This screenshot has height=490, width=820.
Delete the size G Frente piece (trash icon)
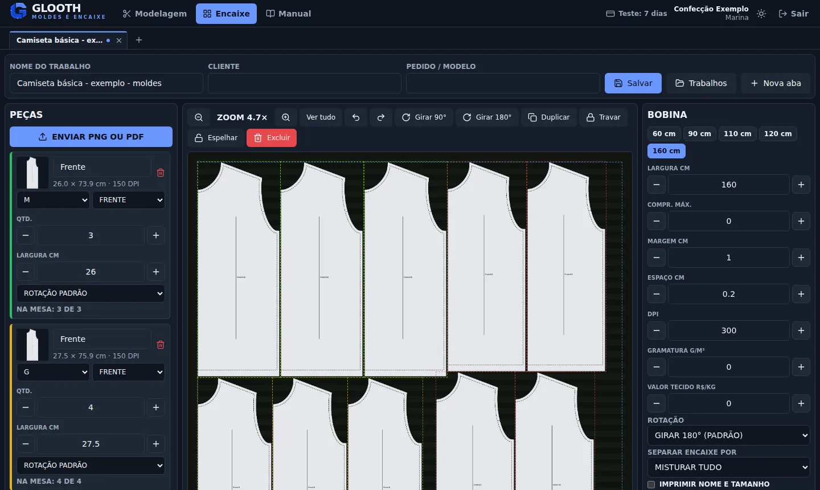pos(161,345)
